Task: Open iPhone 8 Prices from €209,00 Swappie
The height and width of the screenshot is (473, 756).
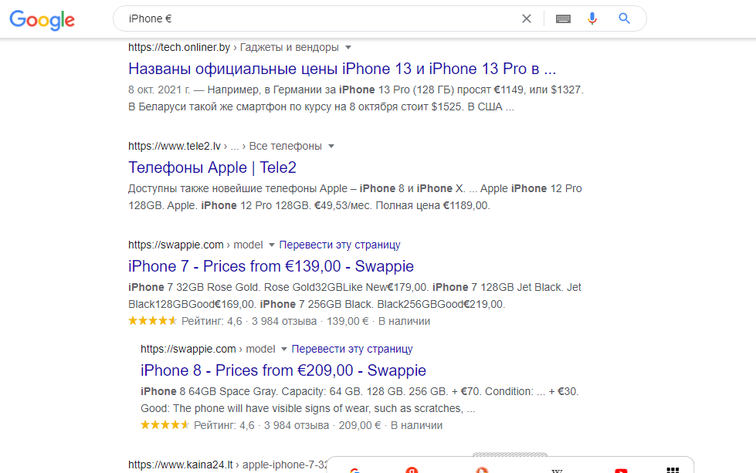Action: coord(283,370)
